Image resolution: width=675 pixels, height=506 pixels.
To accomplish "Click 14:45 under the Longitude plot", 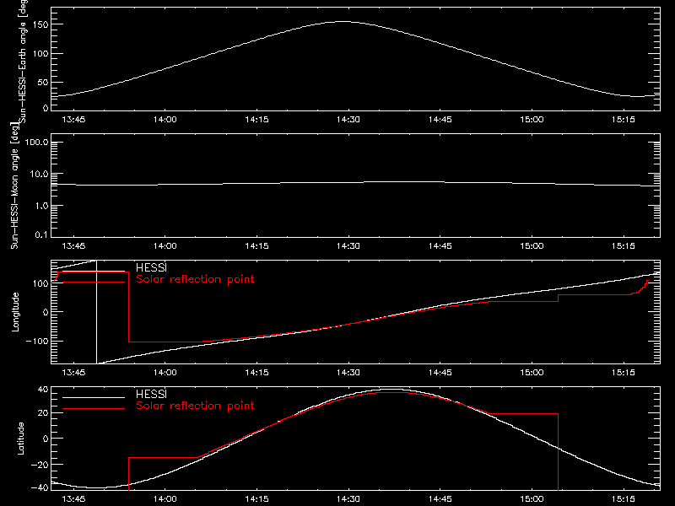I will [x=440, y=373].
